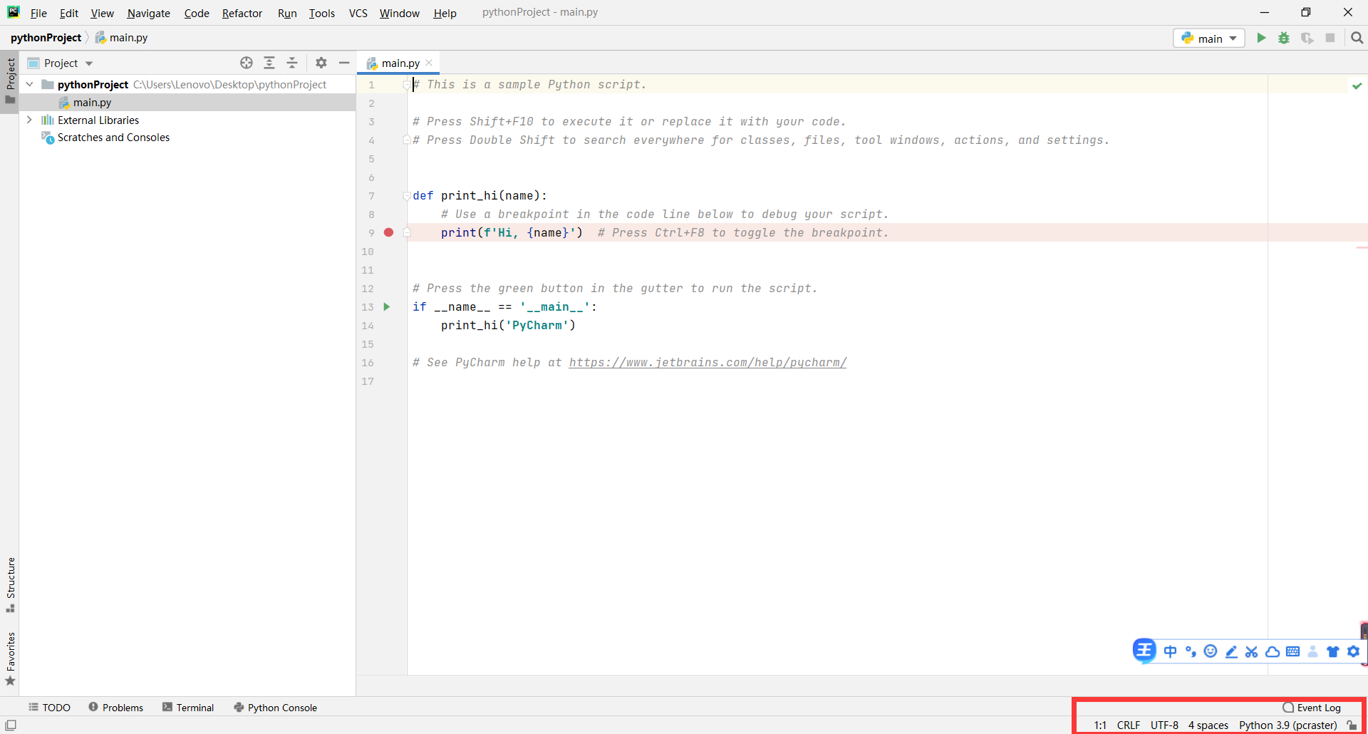Toggle breakpoint on line 9
Screen dimensions: 1368x734
[x=389, y=232]
